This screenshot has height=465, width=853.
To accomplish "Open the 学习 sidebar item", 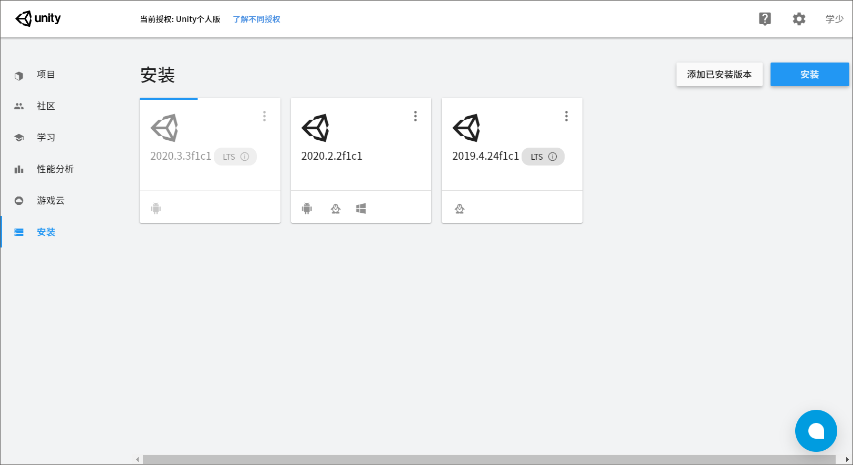I will click(46, 138).
